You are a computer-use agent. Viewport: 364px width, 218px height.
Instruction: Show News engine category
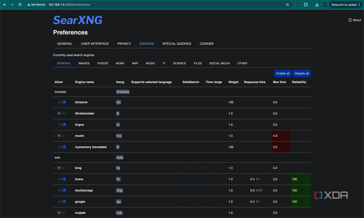coord(120,63)
